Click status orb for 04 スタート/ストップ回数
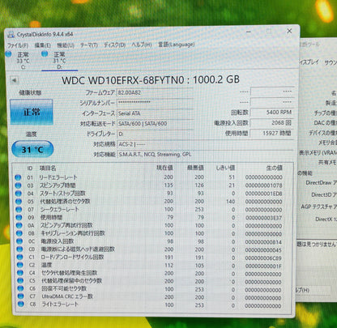This screenshot has width=337, height=328. tap(19, 194)
